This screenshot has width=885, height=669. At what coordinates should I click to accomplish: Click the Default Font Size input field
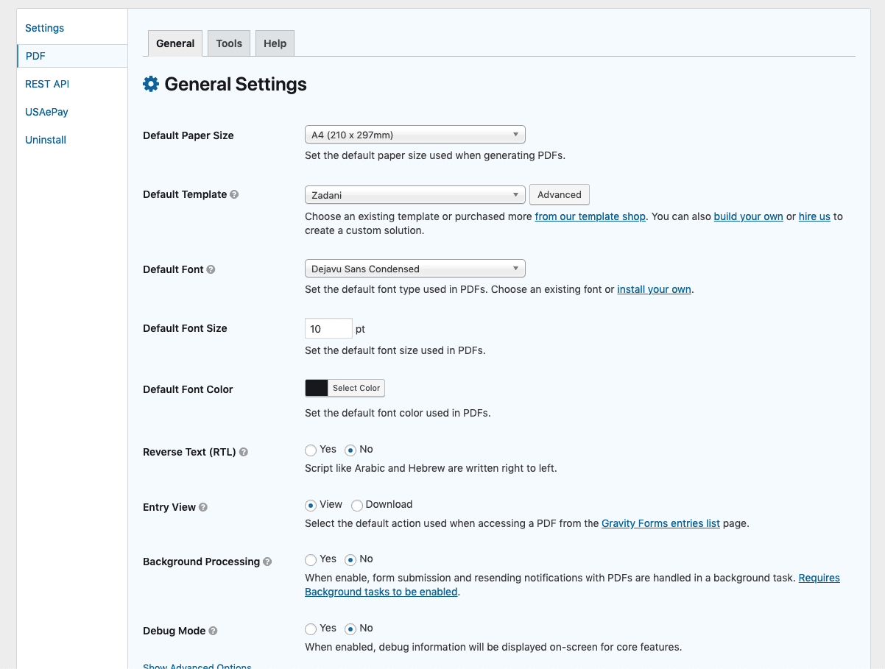[328, 329]
